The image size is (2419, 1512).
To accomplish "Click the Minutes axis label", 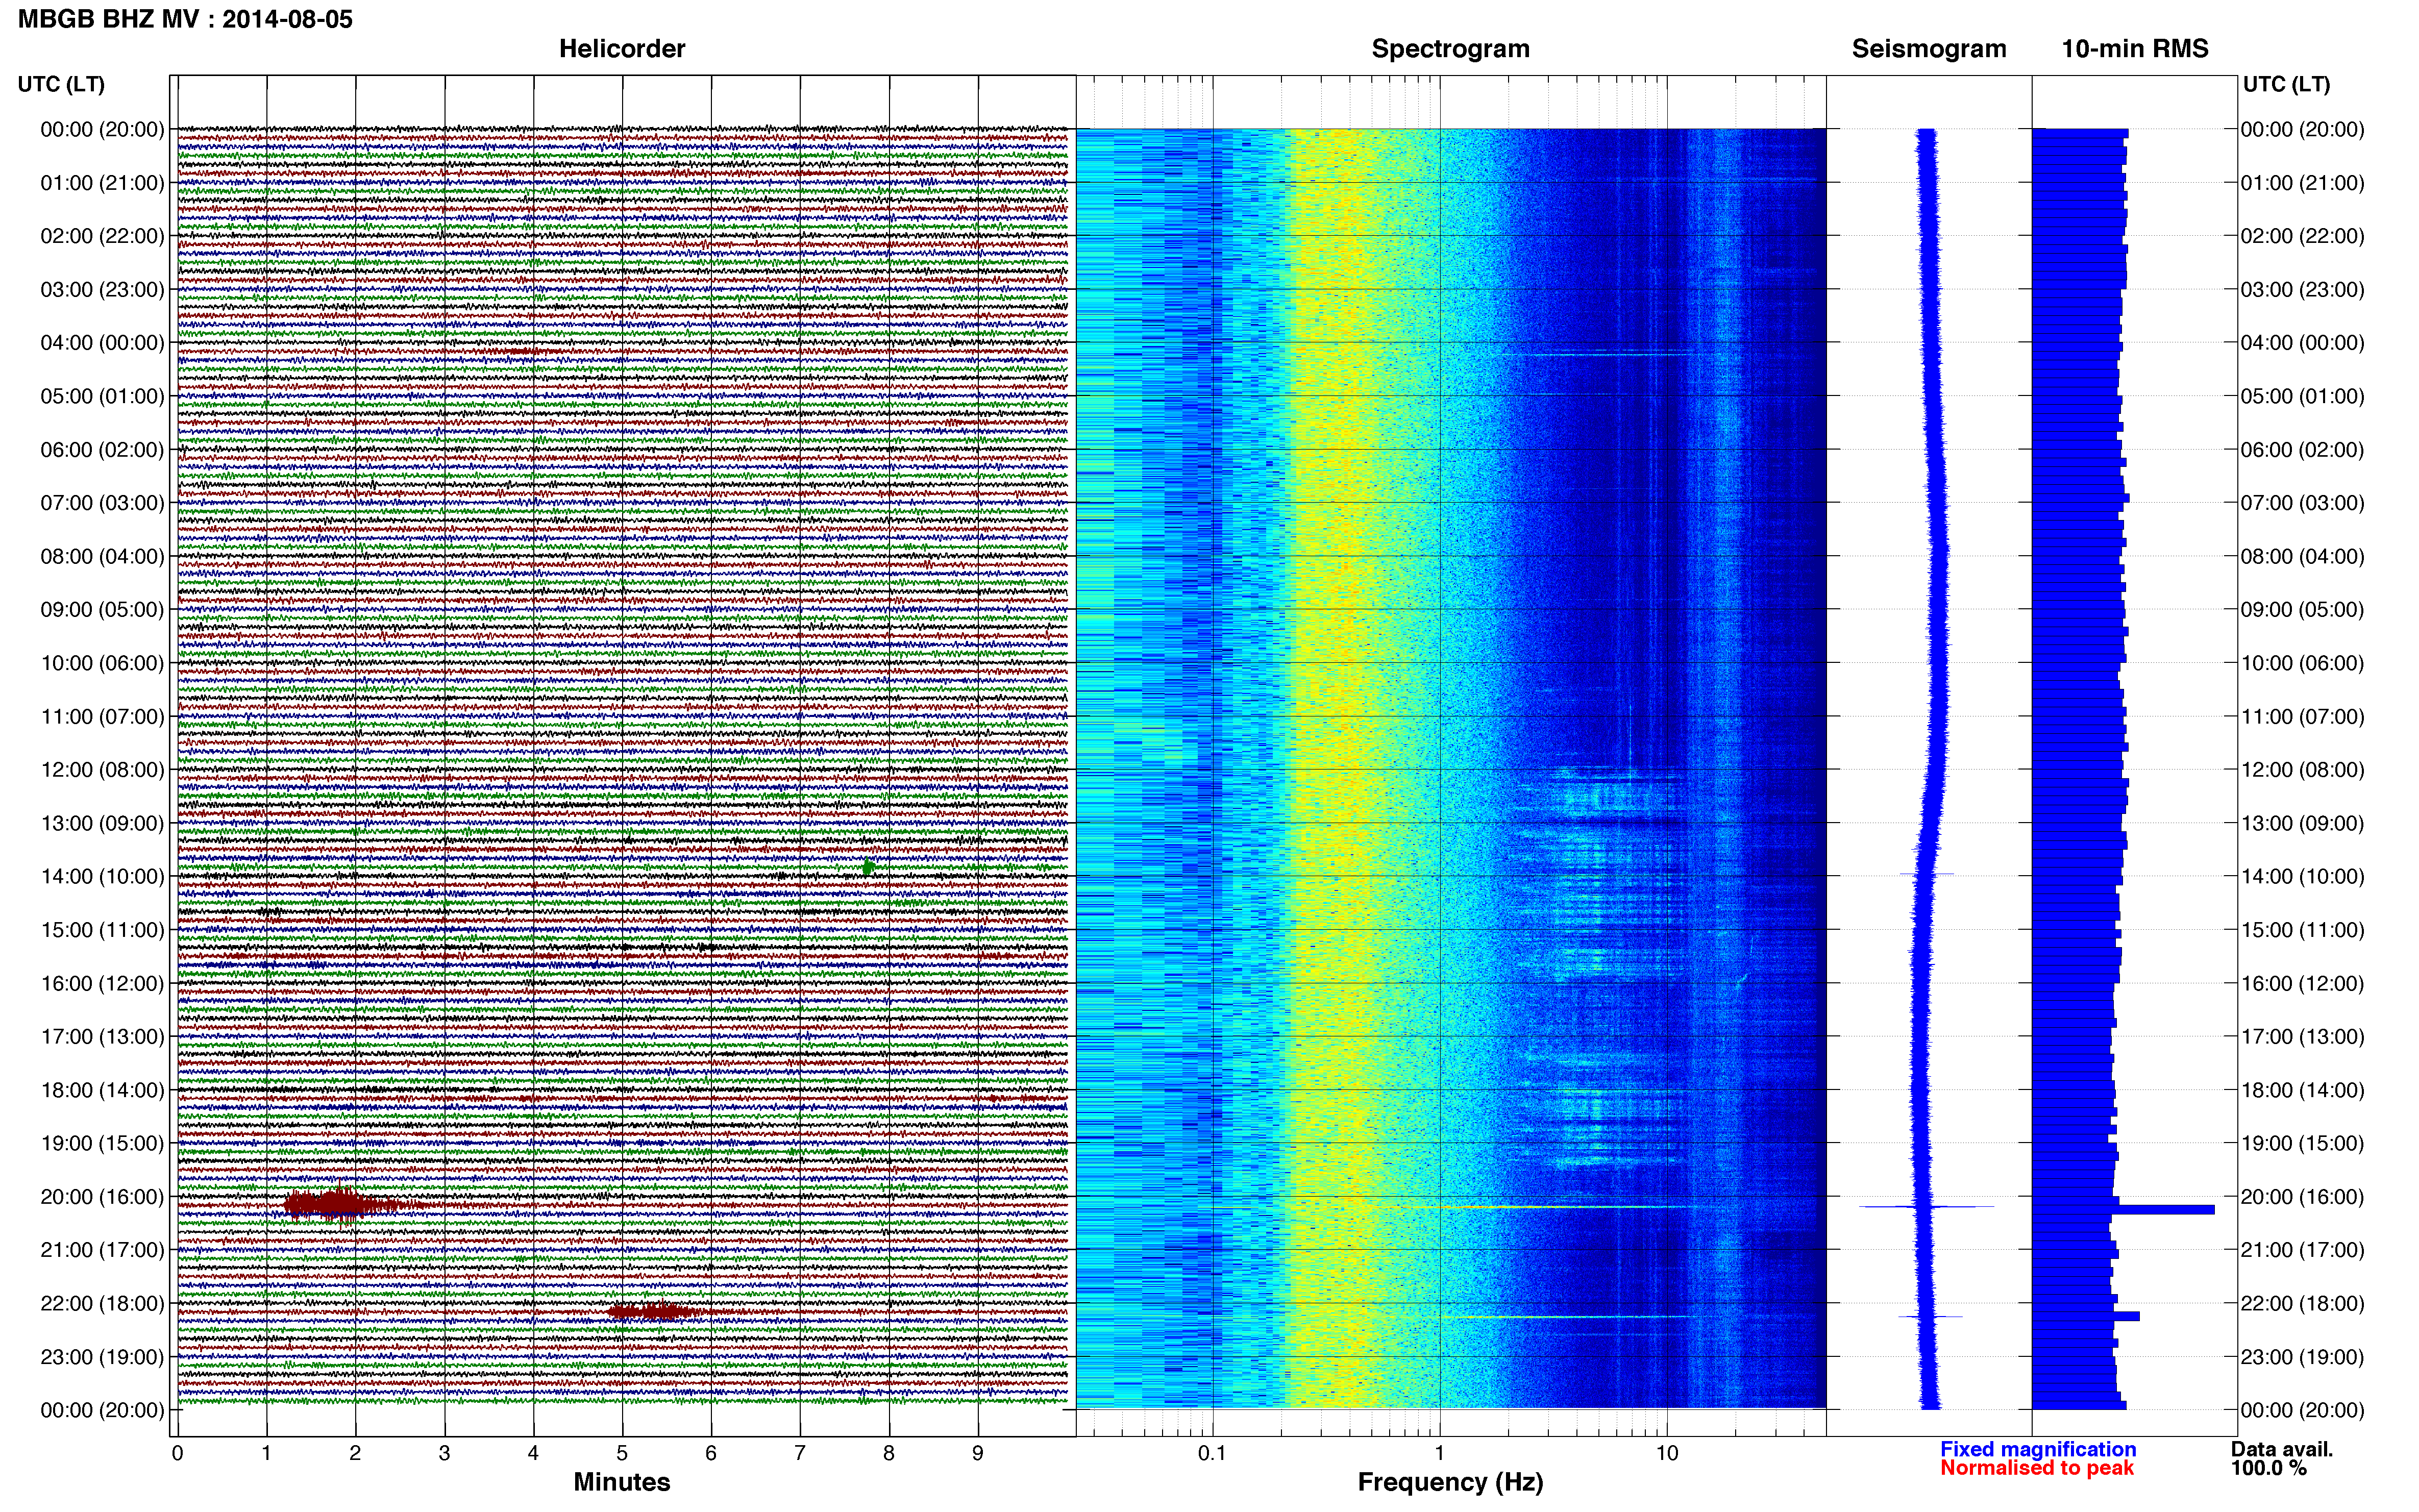I will pos(622,1482).
